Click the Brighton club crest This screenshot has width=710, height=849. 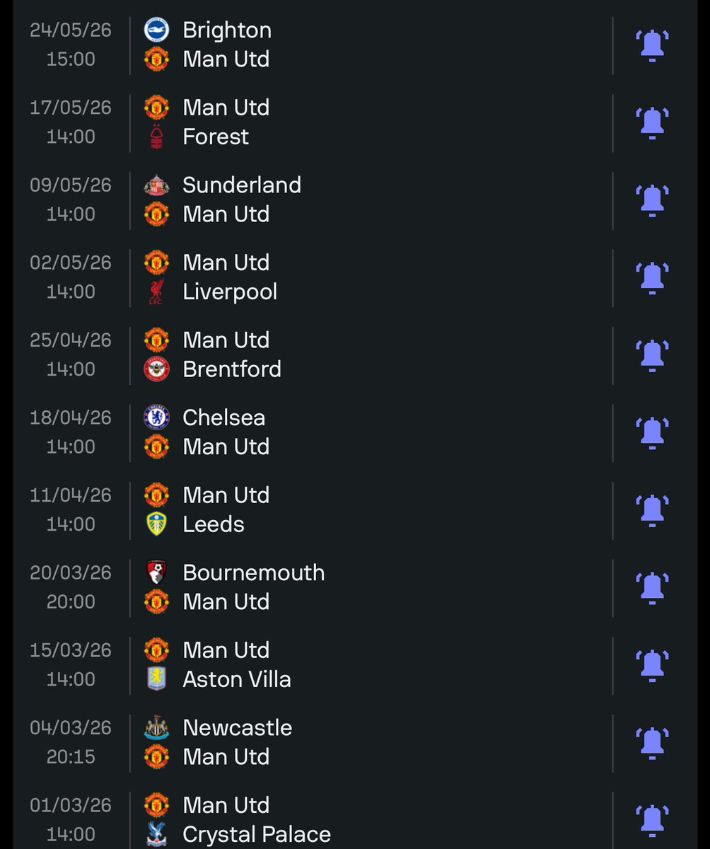156,30
